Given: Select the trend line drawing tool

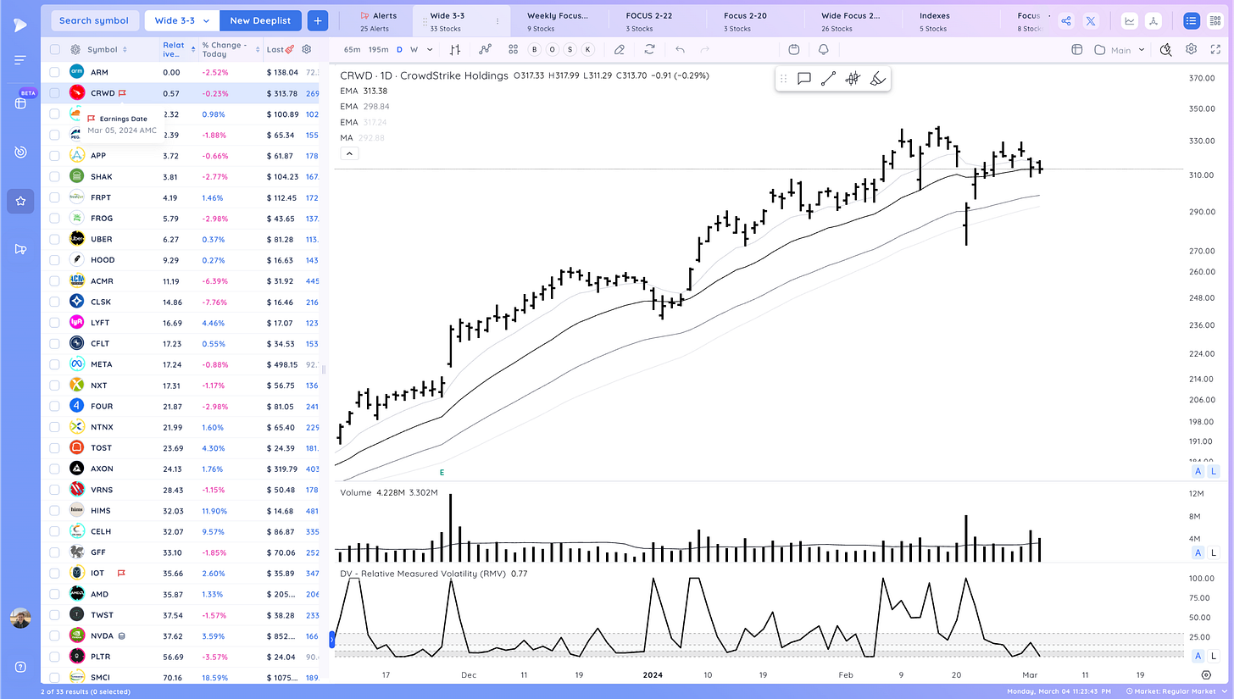Looking at the screenshot, I should [x=828, y=79].
